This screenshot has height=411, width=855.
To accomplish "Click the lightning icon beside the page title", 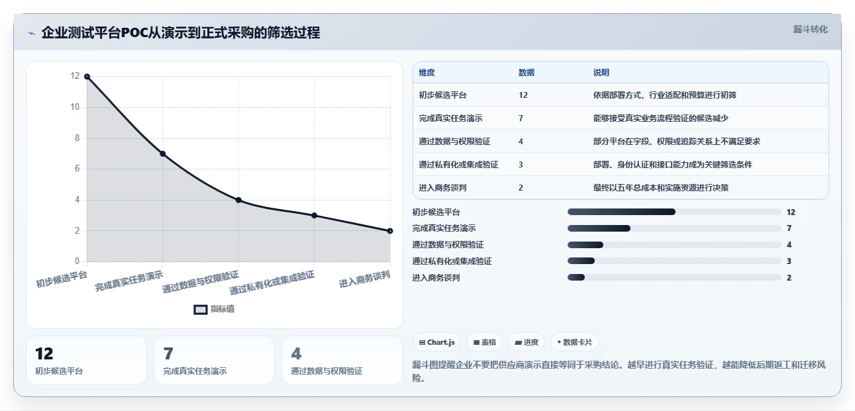I will (x=31, y=33).
